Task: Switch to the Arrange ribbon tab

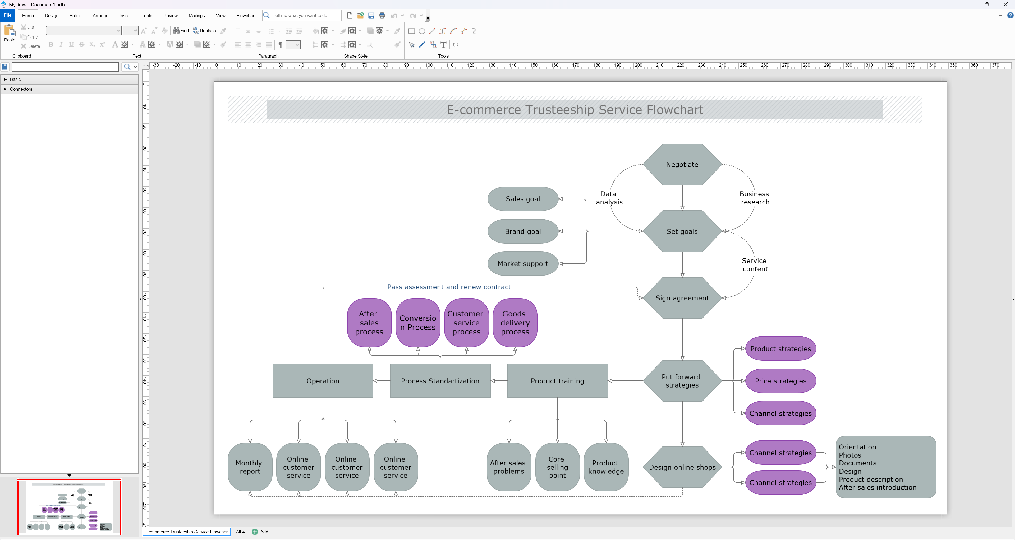Action: (x=100, y=16)
